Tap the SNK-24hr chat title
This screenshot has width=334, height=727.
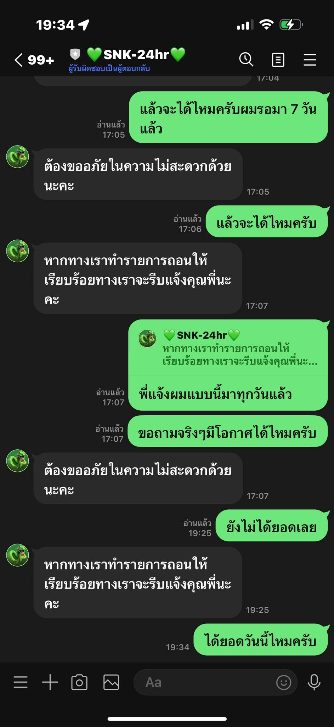(136, 55)
